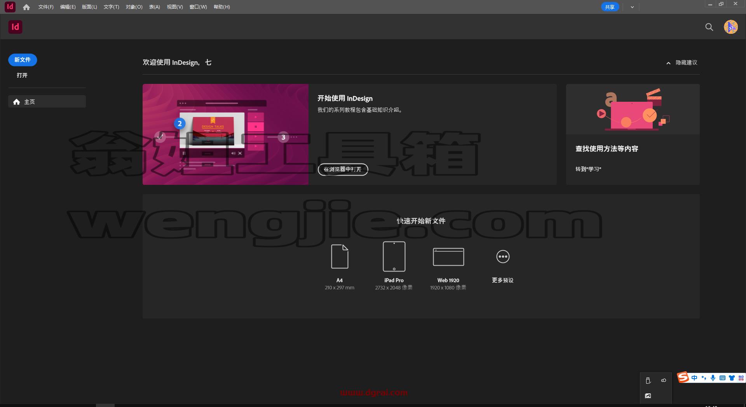
Task: Expand the workspace dropdown arrow next to 共享
Action: (632, 7)
